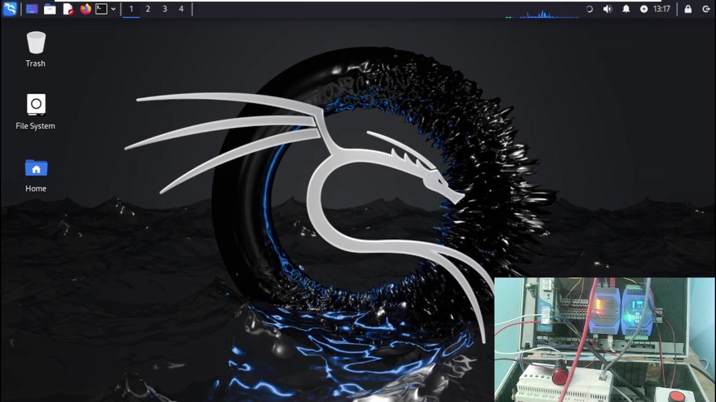Click the log out icon
This screenshot has width=716, height=402.
[706, 9]
